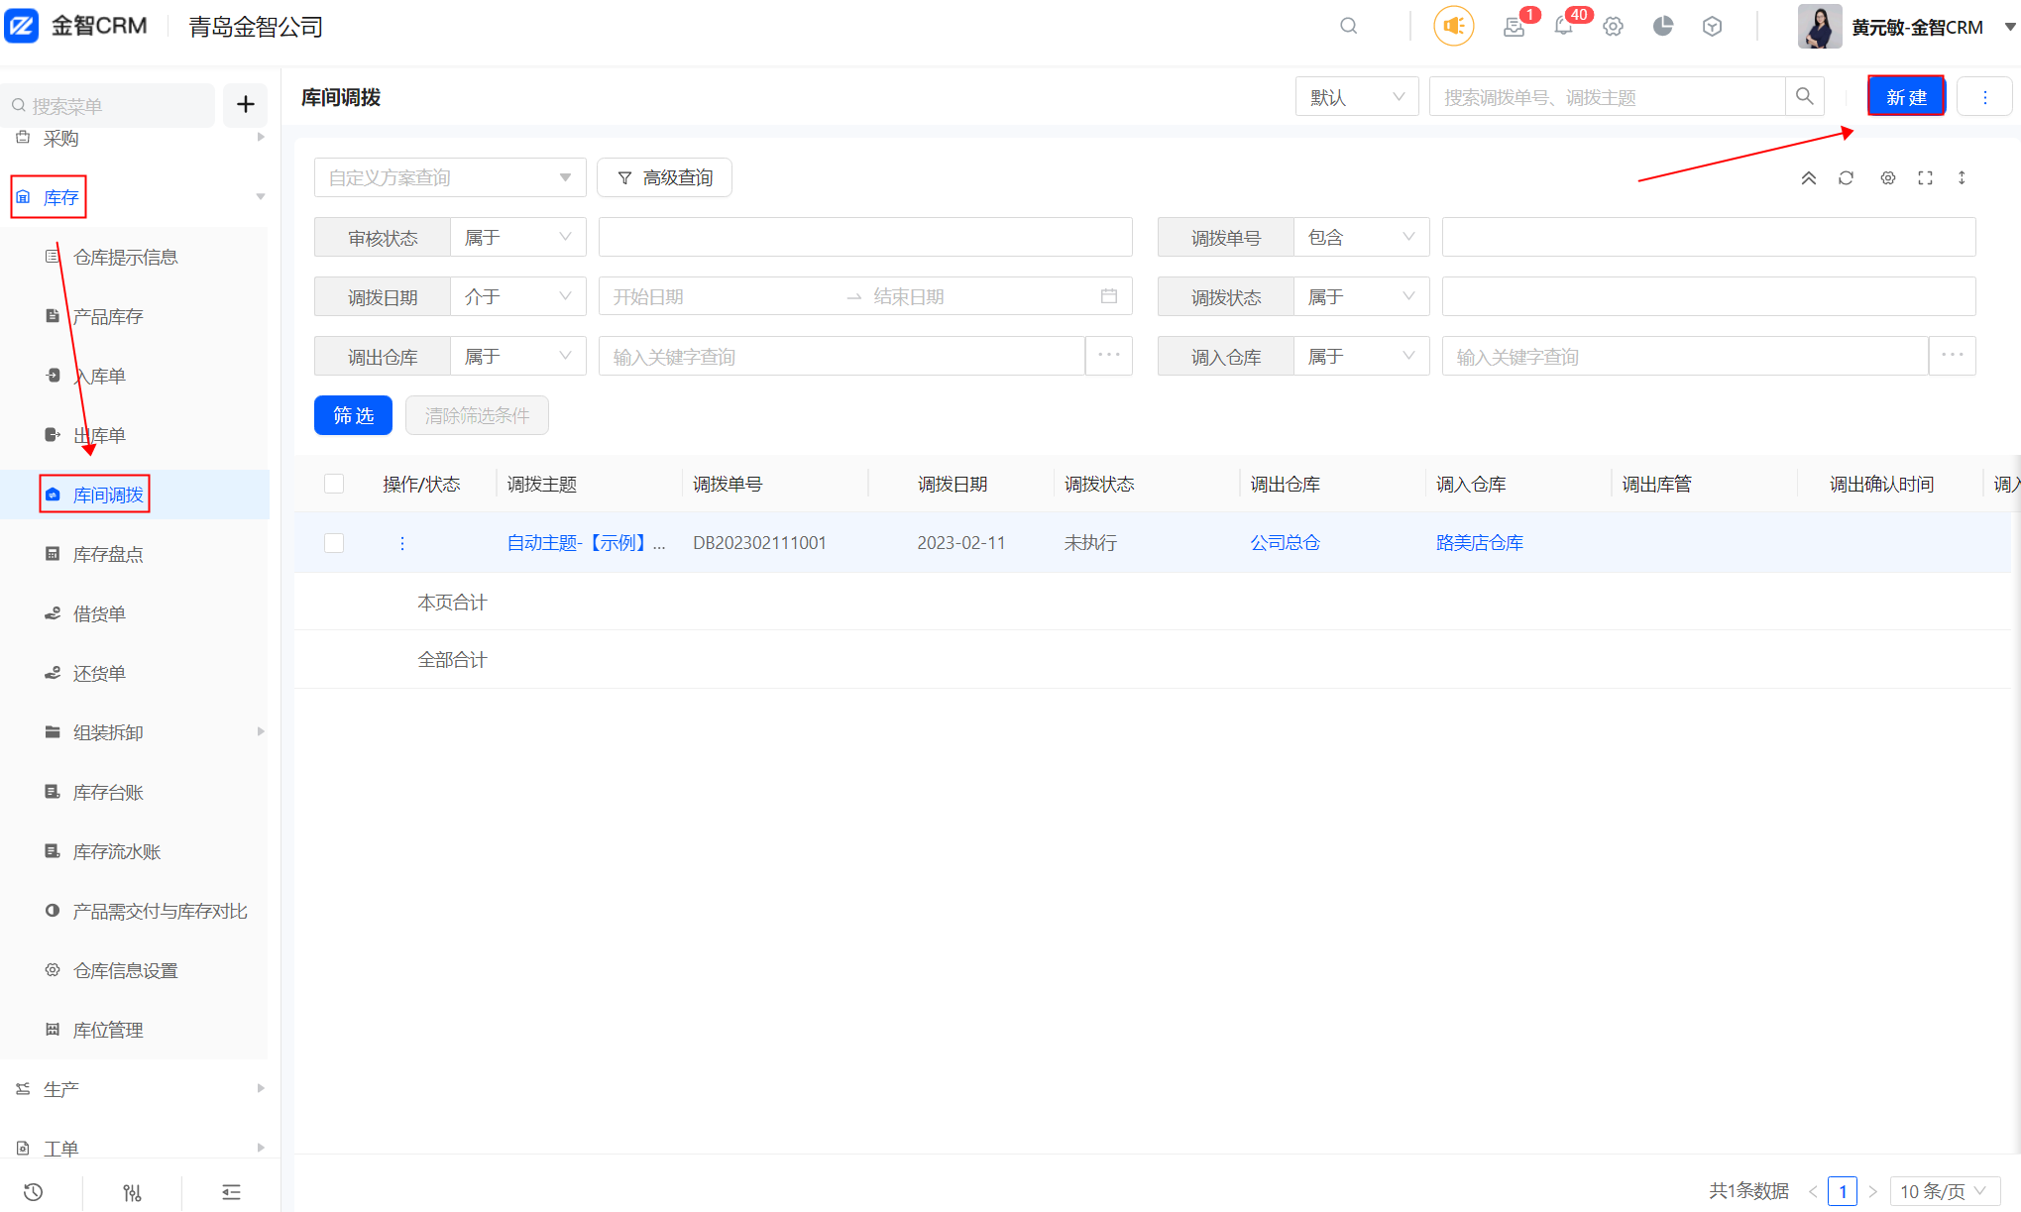Open row actions dots for DB202302111001

point(401,543)
